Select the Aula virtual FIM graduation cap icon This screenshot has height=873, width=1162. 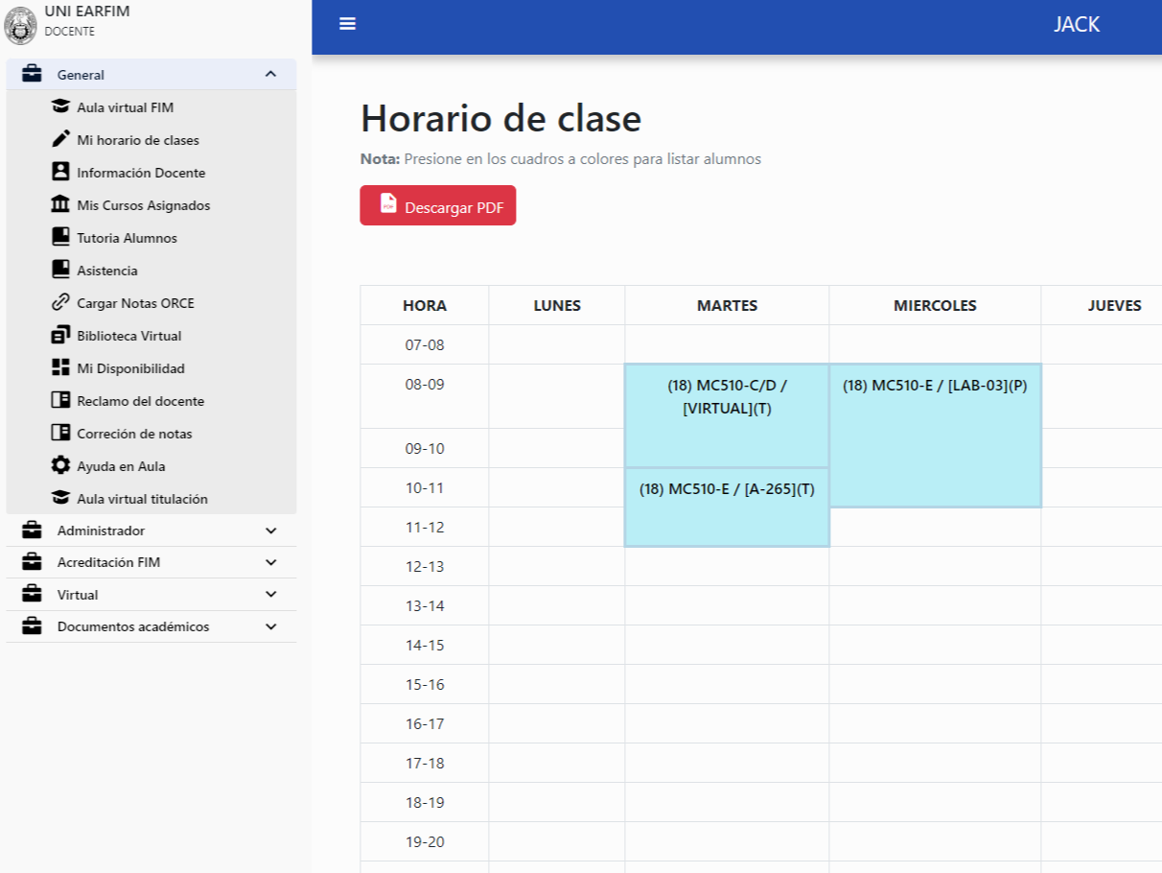coord(59,107)
